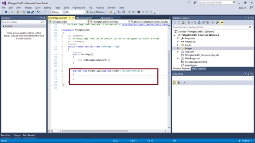
Task: Refresh Solution Explorer
Action: click(x=199, y=23)
